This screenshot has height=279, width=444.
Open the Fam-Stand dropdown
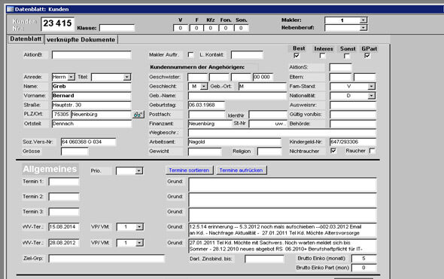[371, 86]
